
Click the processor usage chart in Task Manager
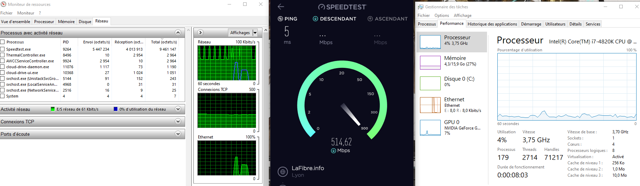tap(567, 87)
